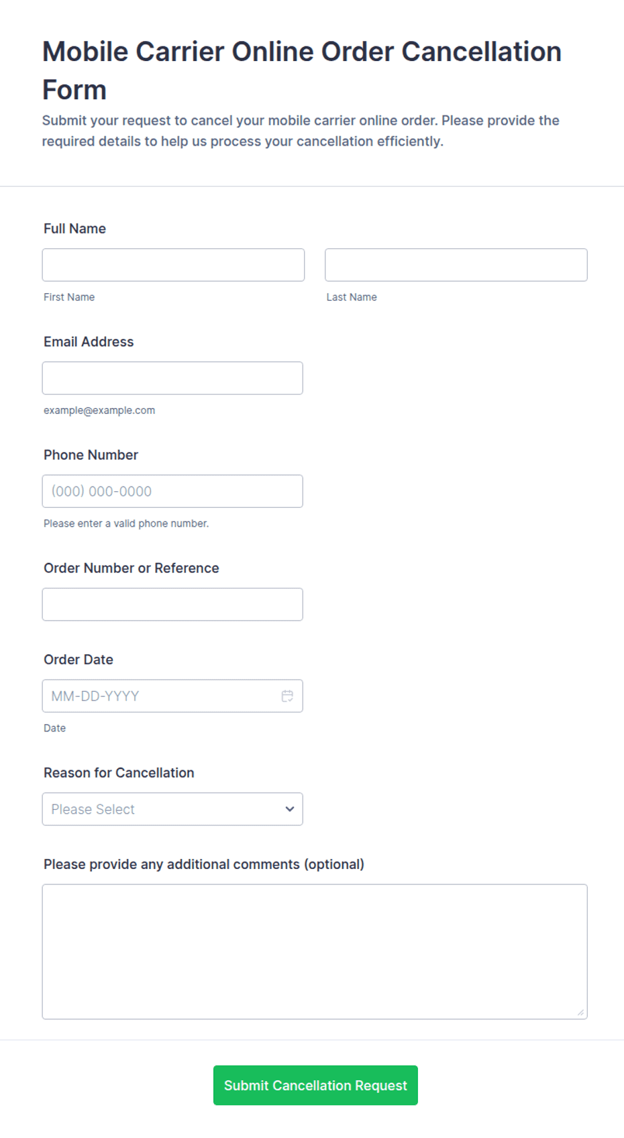Viewport: 624px width, 1138px height.
Task: Click the form title heading
Action: point(302,70)
